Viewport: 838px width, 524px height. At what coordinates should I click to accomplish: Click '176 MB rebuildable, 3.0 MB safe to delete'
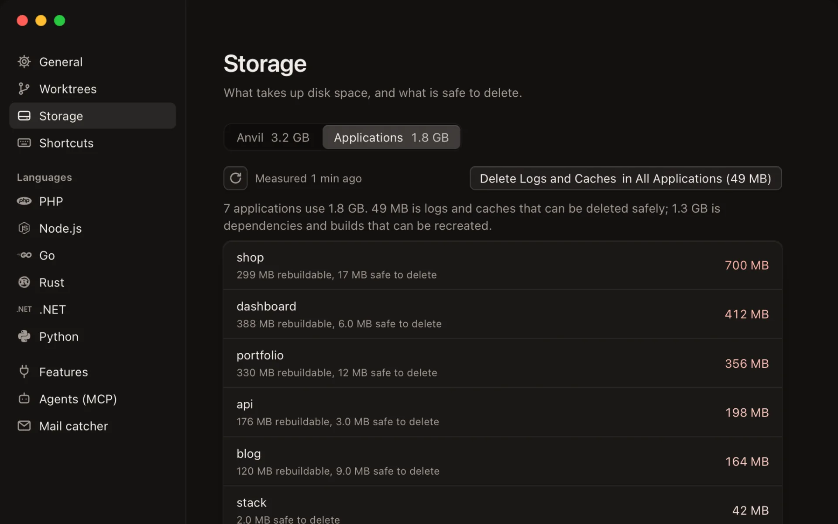(338, 421)
